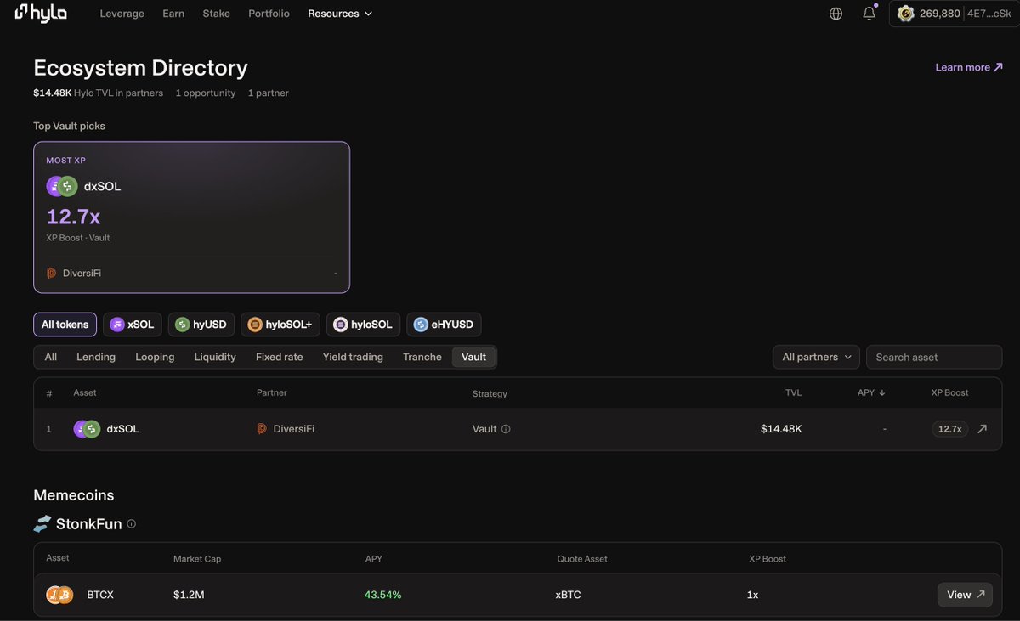This screenshot has width=1020, height=621.
Task: Click the StonkFun logo icon
Action: [42, 524]
